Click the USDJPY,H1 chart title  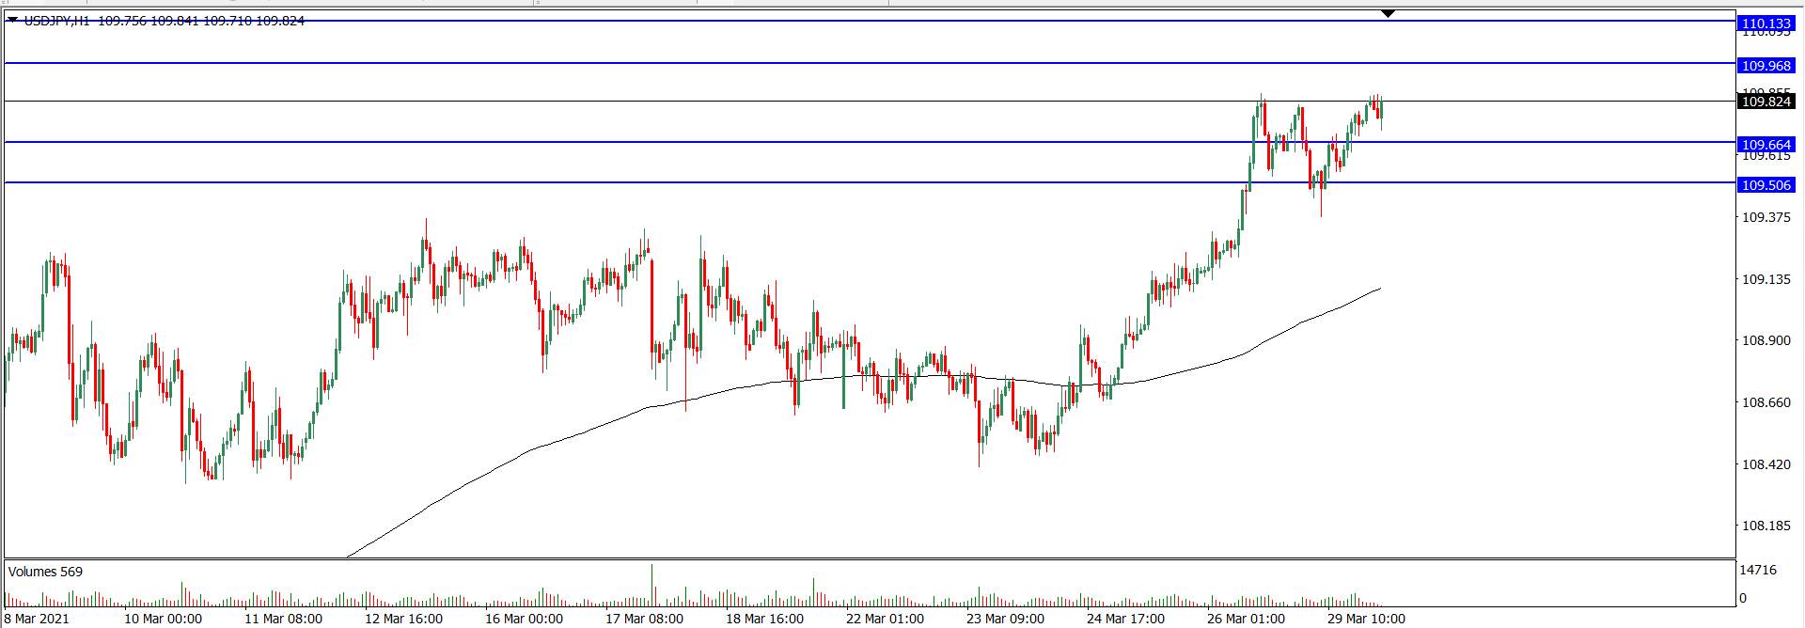[57, 21]
